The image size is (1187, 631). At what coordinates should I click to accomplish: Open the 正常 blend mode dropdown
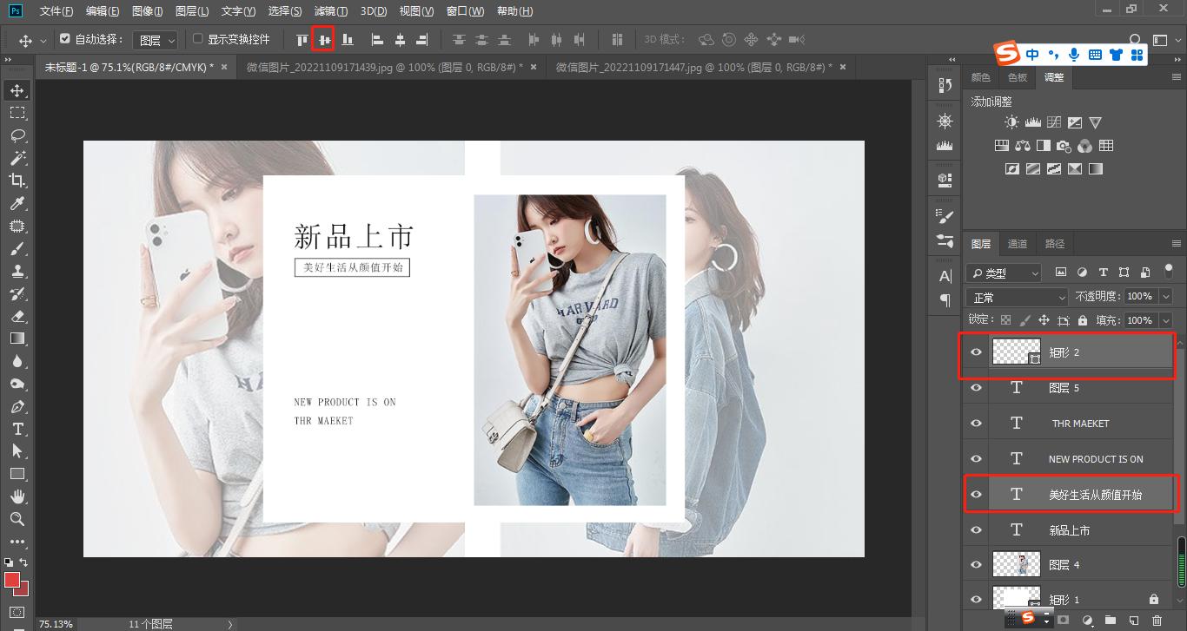[1017, 298]
